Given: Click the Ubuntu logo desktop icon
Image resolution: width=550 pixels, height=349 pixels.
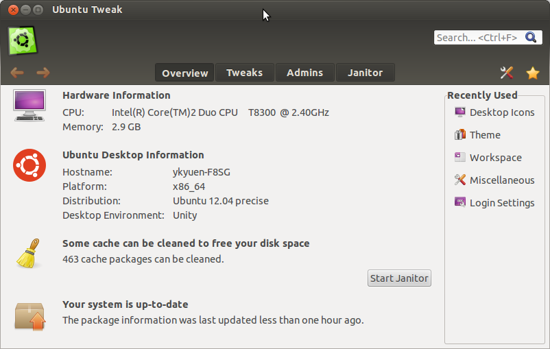Looking at the screenshot, I should 29,165.
